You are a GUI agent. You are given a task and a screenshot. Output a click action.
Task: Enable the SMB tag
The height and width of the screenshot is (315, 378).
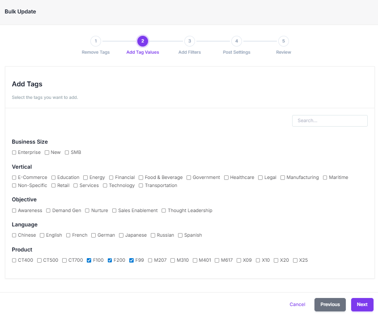[67, 153]
